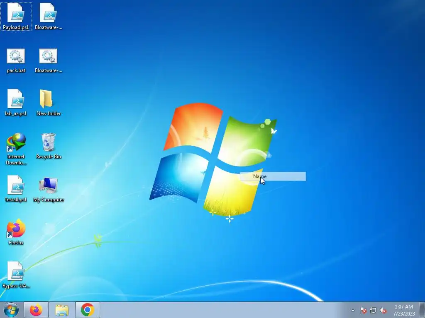Launch Firefox from the taskbar
The width and height of the screenshot is (425, 318).
(x=36, y=310)
